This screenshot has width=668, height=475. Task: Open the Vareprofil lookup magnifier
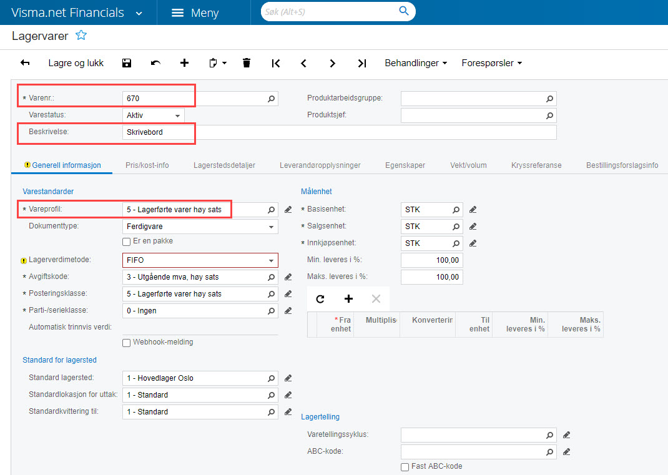(272, 210)
